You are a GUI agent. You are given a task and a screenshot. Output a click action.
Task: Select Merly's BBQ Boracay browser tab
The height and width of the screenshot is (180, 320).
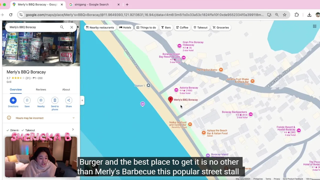click(37, 4)
